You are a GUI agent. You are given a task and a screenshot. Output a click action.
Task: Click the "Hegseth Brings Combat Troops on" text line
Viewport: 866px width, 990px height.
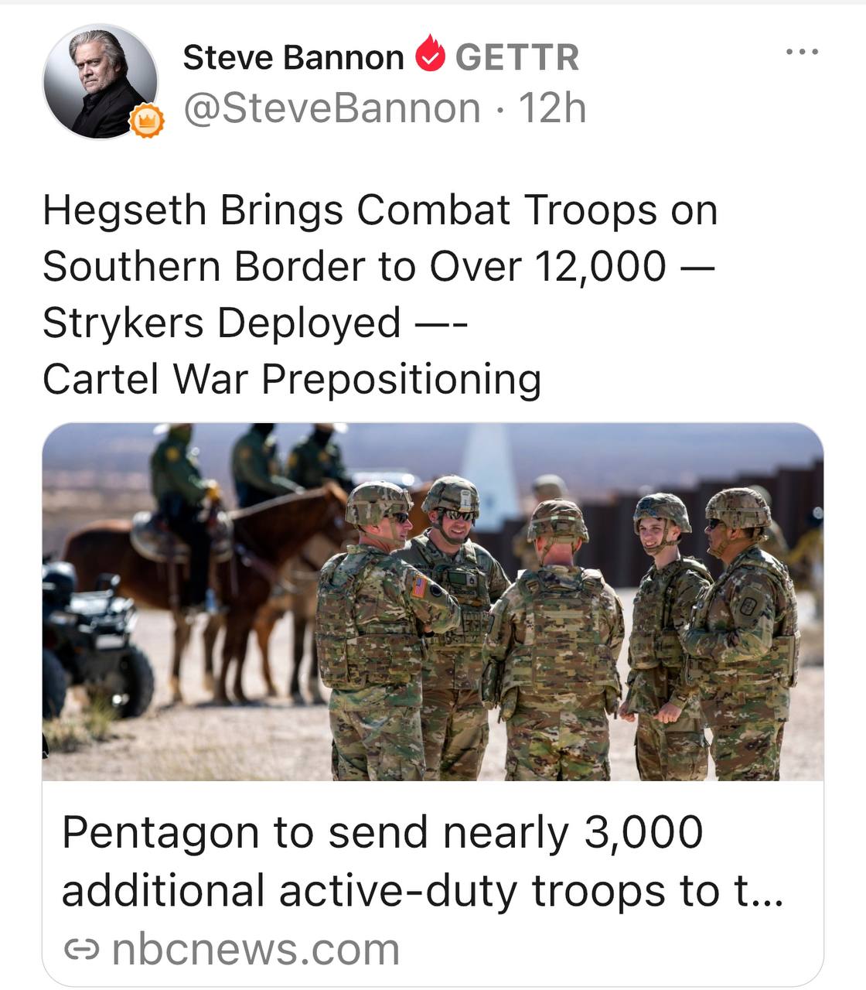click(x=380, y=210)
